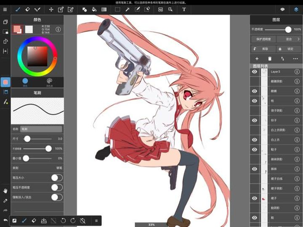Click the layer reorder arrows icon
This screenshot has height=227, width=303.
click(282, 59)
